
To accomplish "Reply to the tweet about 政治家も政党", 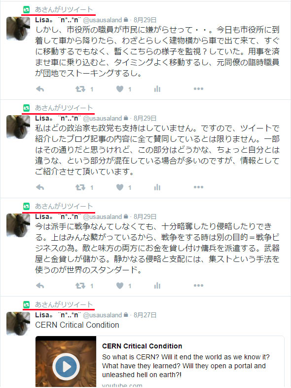I will [40, 187].
